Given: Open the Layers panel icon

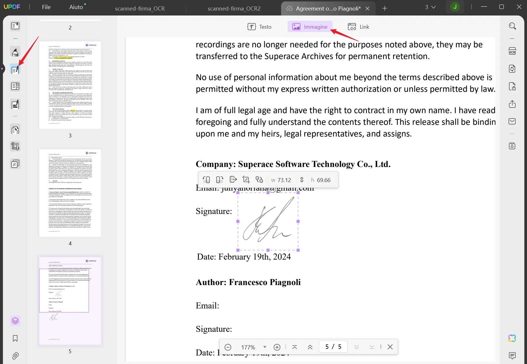Looking at the screenshot, I should 15,321.
